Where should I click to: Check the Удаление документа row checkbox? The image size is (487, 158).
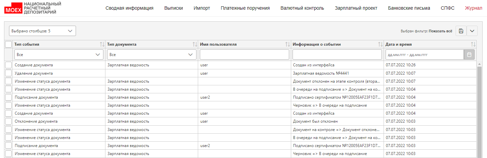pyautogui.click(x=8, y=73)
